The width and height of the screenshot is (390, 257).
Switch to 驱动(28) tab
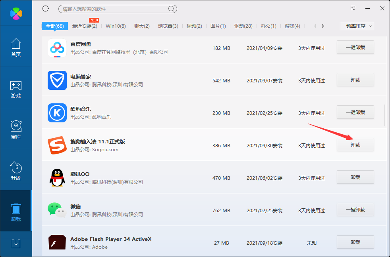(243, 26)
